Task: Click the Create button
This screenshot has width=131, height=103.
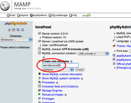Action: coord(80,70)
